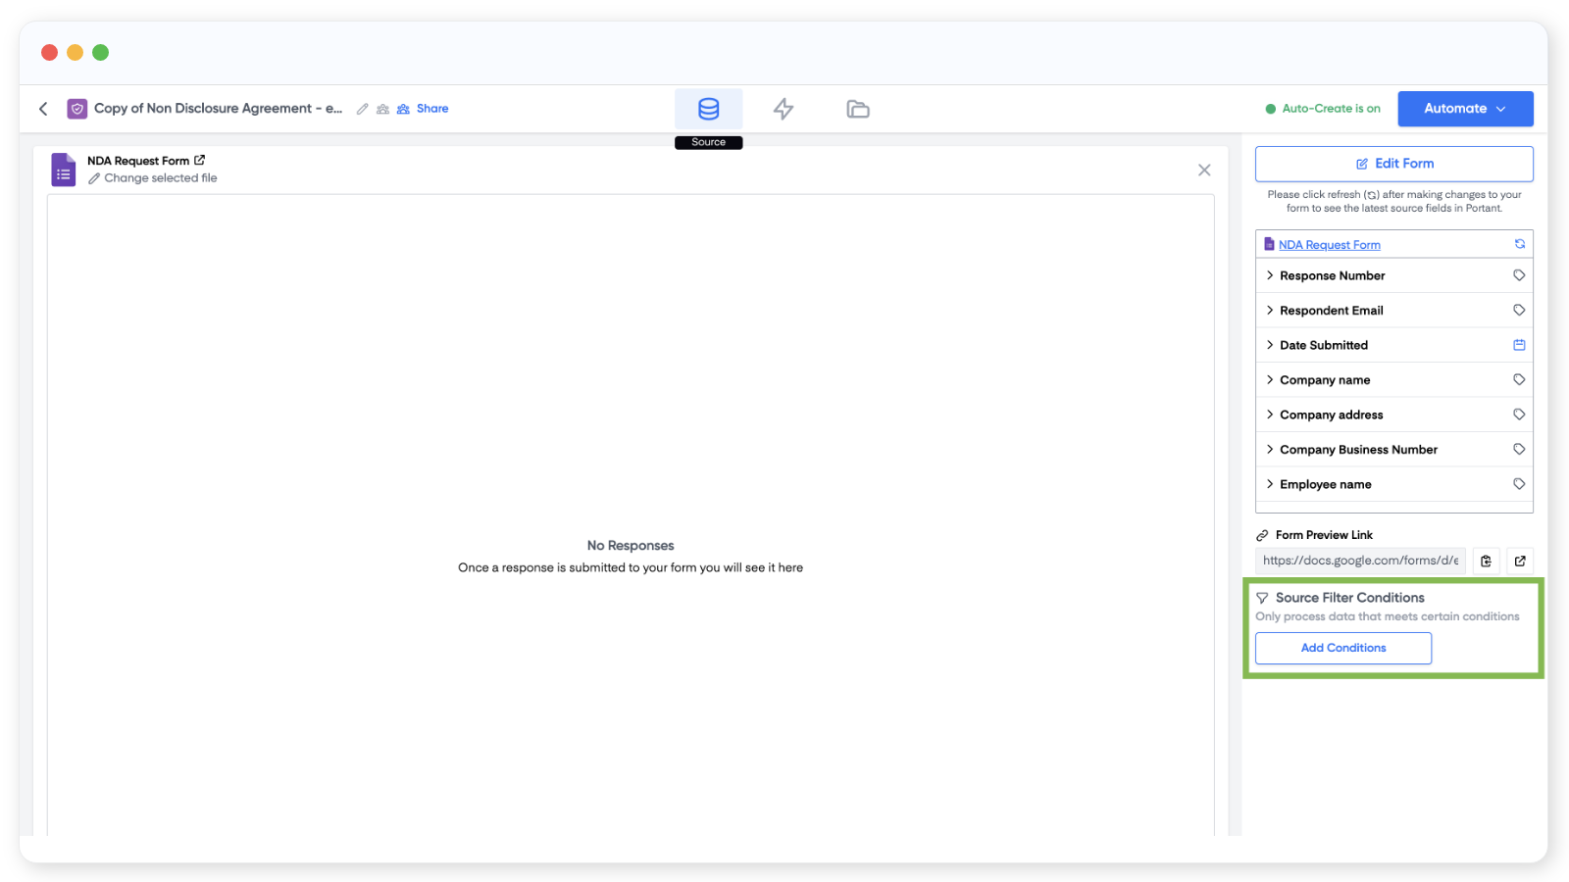The image size is (1569, 882).
Task: Click the calendar icon for Date Submitted
Action: pyautogui.click(x=1519, y=345)
